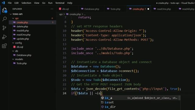Click the PHP icon beside delete.php
Image resolution: width=195 pixels, height=110 pixels.
[x=14, y=27]
